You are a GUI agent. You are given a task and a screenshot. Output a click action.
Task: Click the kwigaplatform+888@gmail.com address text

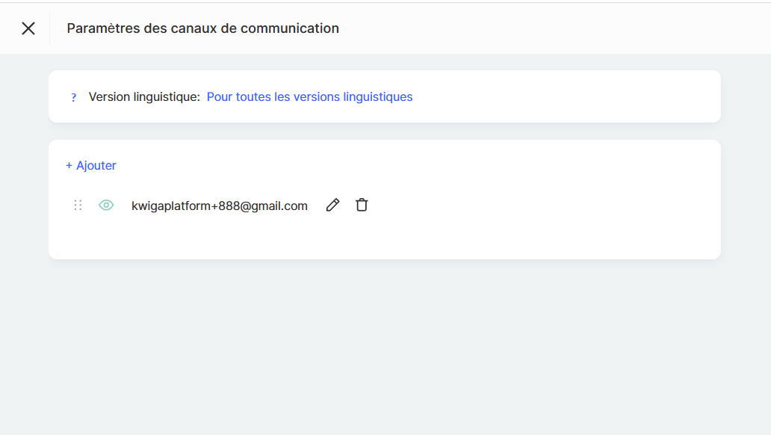pyautogui.click(x=220, y=206)
